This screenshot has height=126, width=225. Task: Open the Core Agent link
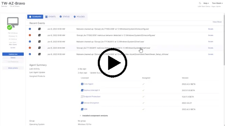[88, 84]
